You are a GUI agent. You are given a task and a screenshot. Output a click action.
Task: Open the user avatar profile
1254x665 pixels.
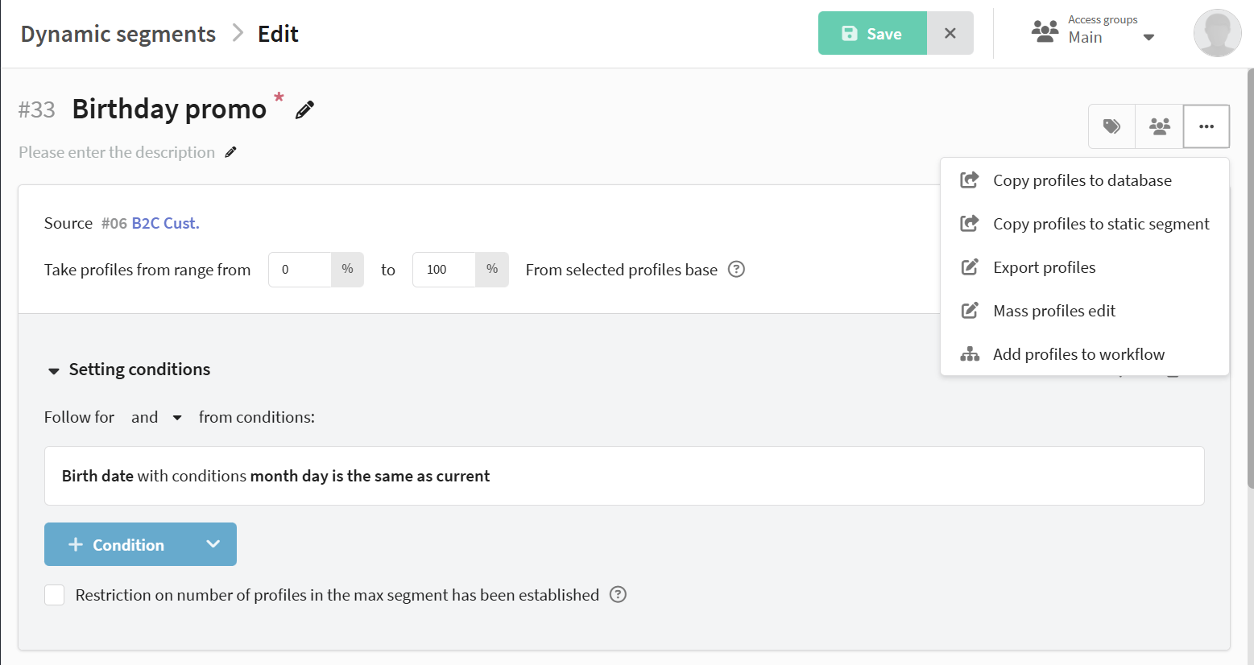[1216, 34]
